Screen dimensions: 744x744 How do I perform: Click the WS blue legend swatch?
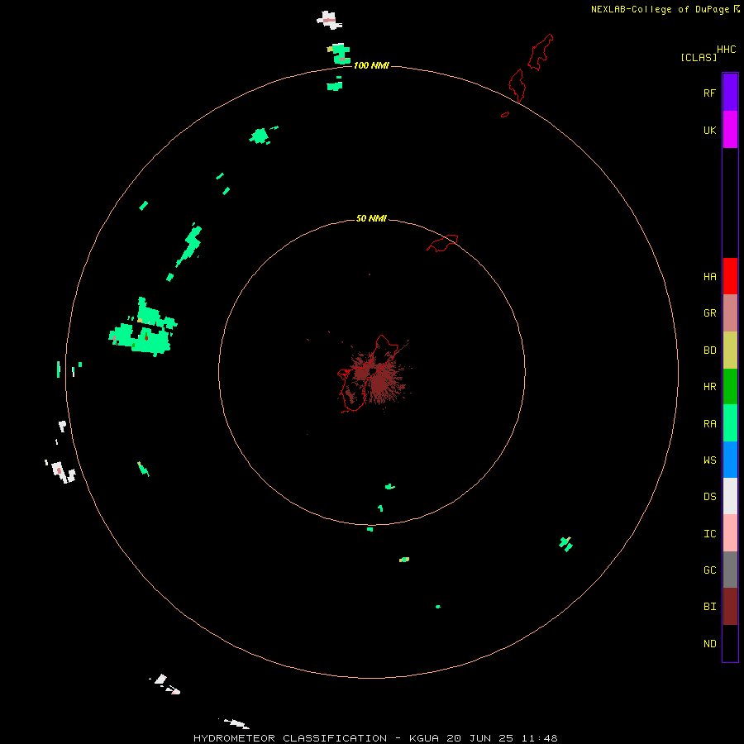(x=730, y=460)
